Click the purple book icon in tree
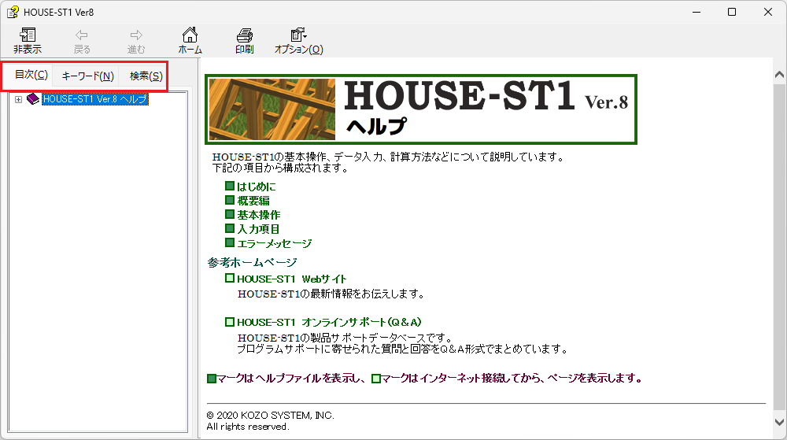The image size is (787, 440). [32, 99]
